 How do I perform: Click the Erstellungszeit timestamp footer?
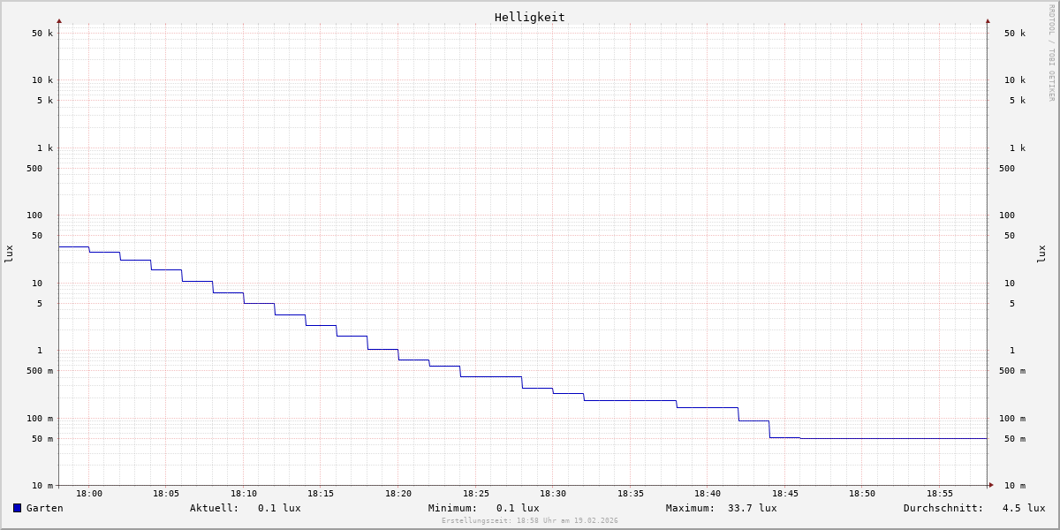pos(529,521)
